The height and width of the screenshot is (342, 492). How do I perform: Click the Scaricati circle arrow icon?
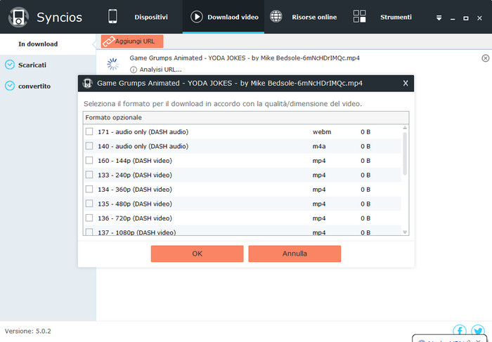10,65
